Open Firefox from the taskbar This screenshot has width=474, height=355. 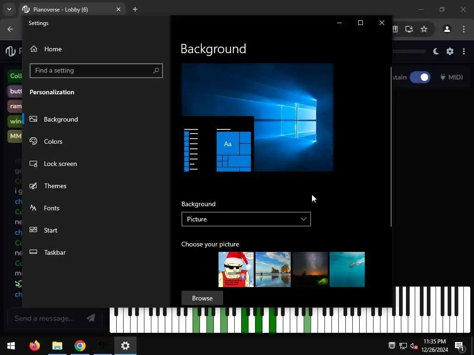pos(34,346)
